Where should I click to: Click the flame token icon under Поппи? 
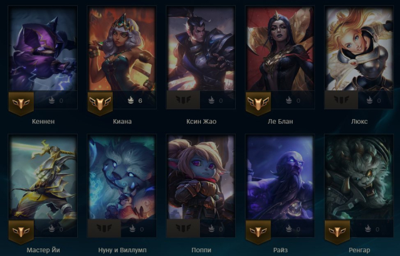point(211,228)
